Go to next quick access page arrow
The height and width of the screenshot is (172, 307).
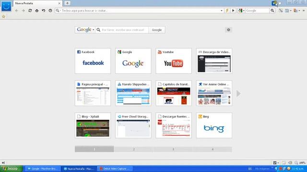click(238, 94)
